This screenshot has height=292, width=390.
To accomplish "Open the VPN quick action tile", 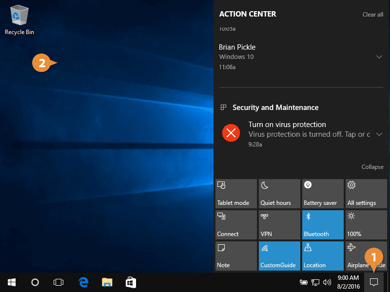I will 279,225.
